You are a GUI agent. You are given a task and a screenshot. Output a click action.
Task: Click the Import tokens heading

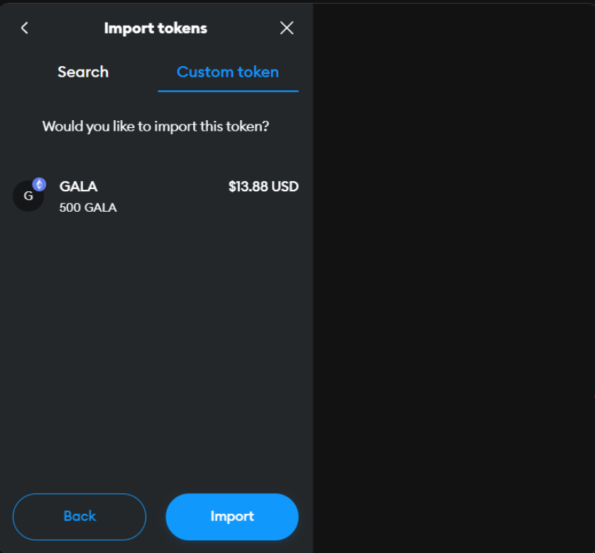(155, 28)
